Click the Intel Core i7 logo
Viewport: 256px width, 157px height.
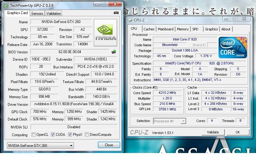233,48
